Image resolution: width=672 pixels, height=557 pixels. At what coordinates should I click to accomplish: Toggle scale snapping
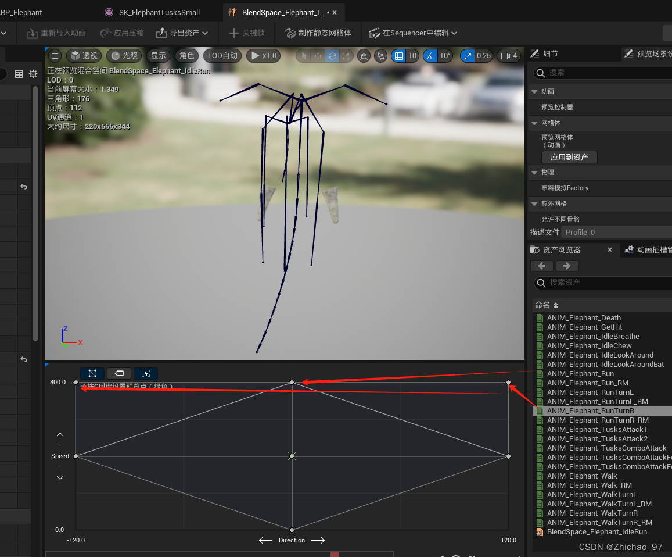[x=468, y=56]
